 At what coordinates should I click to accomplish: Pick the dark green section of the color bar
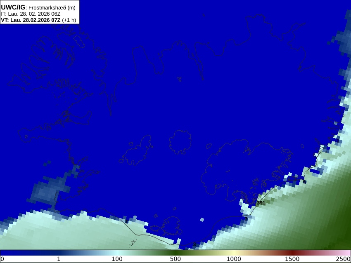[175, 253]
